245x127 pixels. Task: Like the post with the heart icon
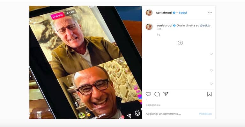(x=148, y=94)
